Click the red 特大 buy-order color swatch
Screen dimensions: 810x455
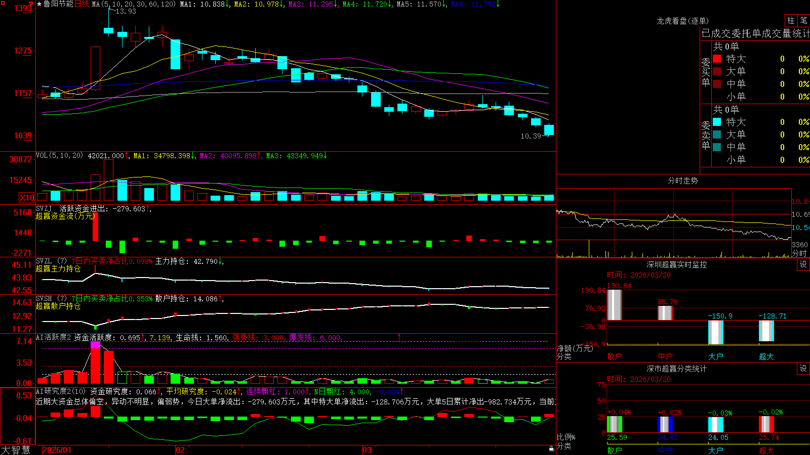(x=717, y=59)
